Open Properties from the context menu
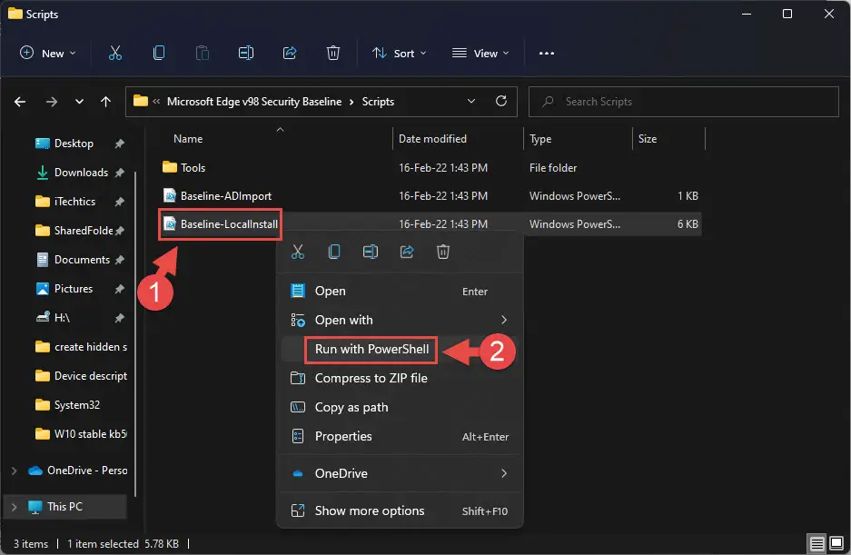 click(400, 437)
